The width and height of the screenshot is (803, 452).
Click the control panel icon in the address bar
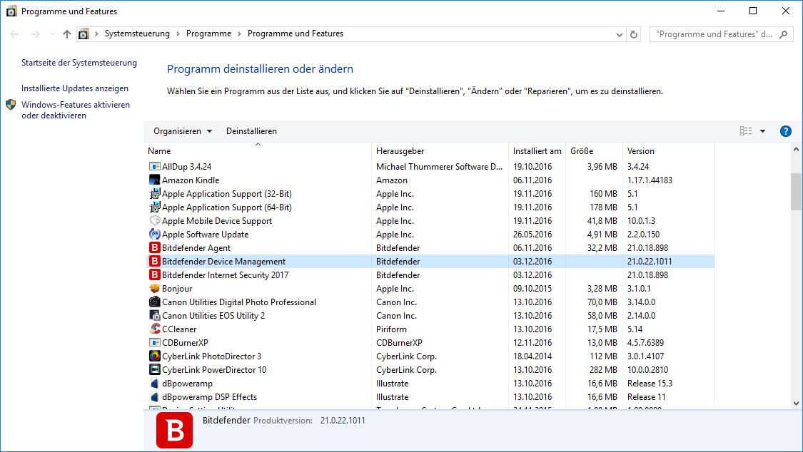(x=84, y=34)
